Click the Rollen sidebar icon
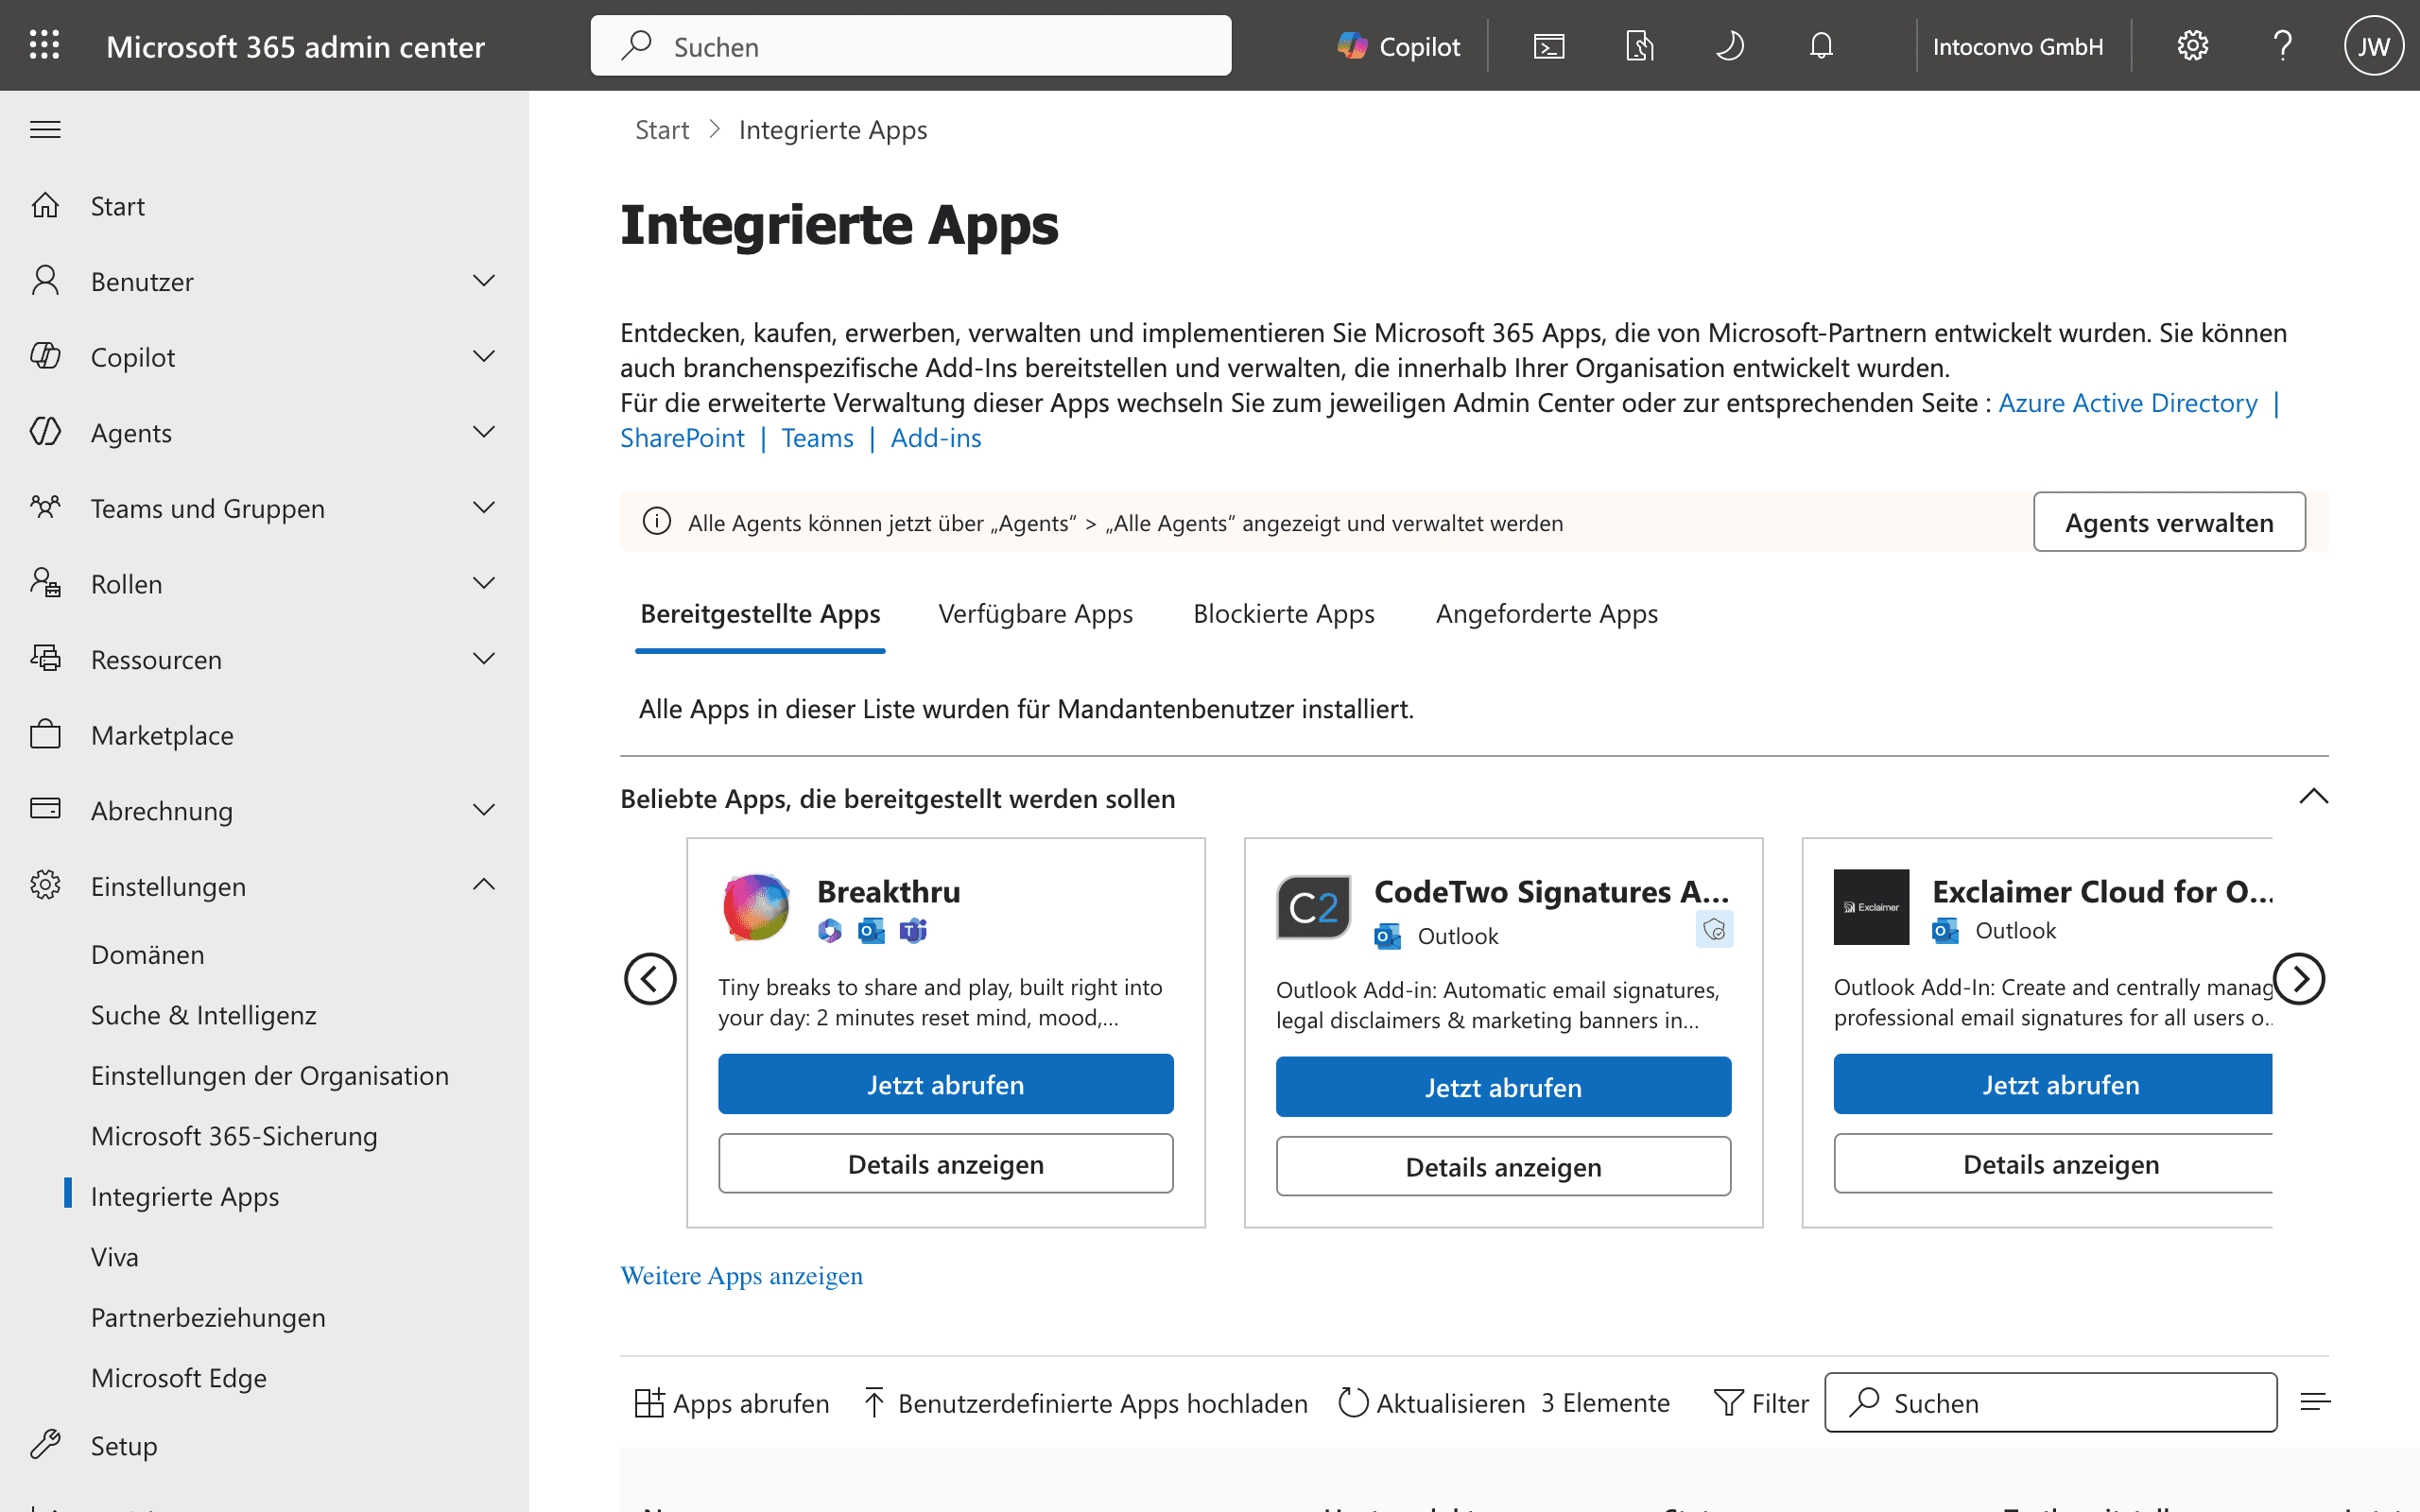The height and width of the screenshot is (1512, 2420). coord(45,583)
